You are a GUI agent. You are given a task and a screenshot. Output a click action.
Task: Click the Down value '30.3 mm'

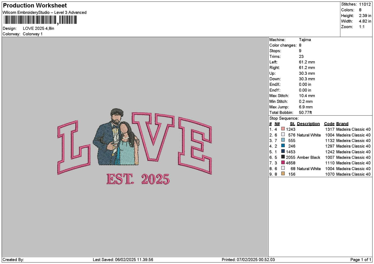tap(307, 79)
